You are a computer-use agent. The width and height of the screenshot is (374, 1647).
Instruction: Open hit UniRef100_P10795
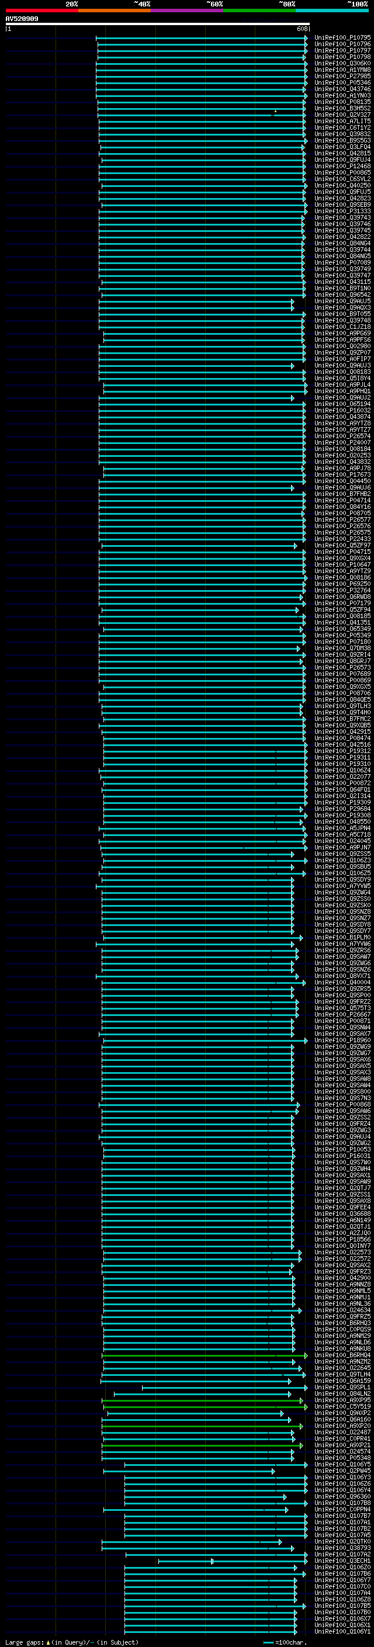pyautogui.click(x=342, y=38)
